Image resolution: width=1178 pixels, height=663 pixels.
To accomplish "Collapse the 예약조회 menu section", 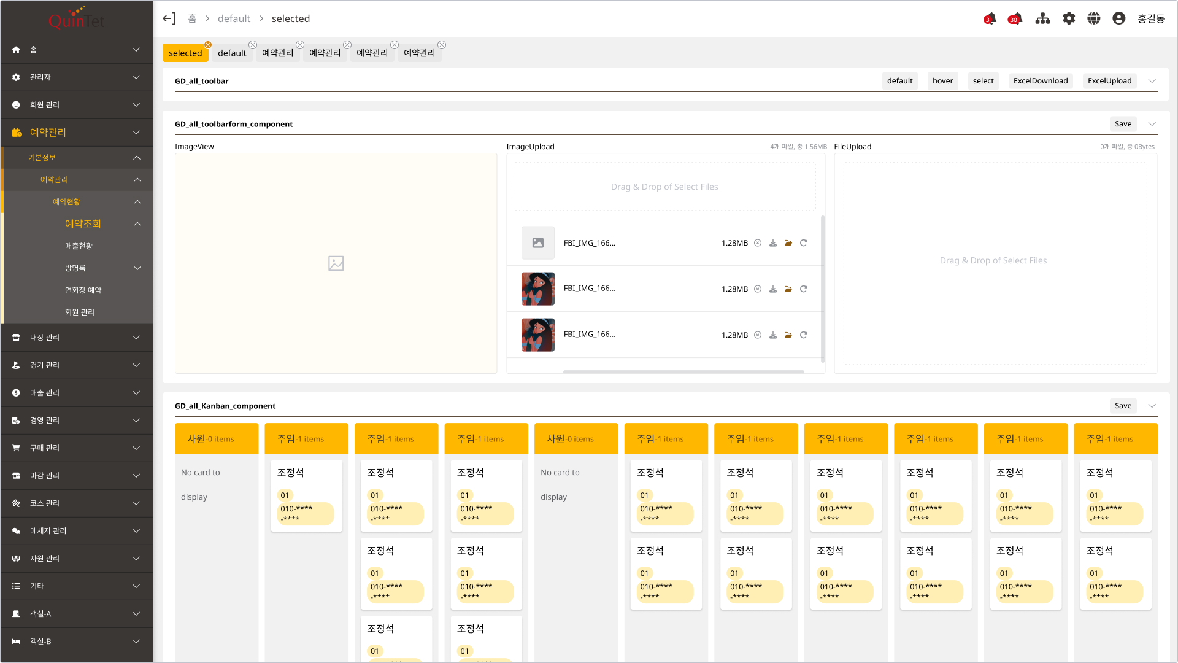I will click(x=137, y=224).
